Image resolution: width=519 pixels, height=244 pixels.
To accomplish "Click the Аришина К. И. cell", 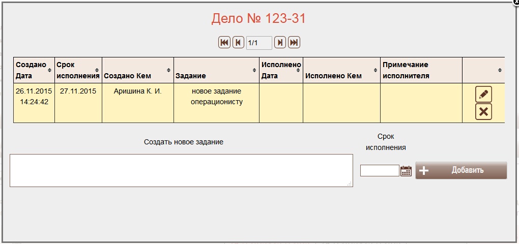I will click(x=137, y=91).
